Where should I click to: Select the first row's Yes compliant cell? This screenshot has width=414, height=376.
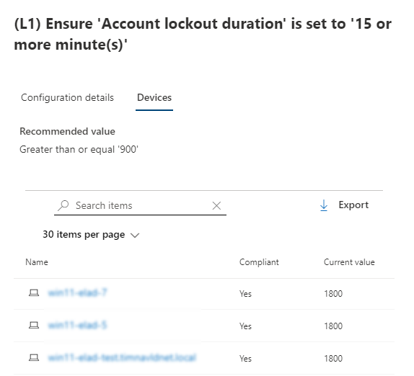coord(245,294)
